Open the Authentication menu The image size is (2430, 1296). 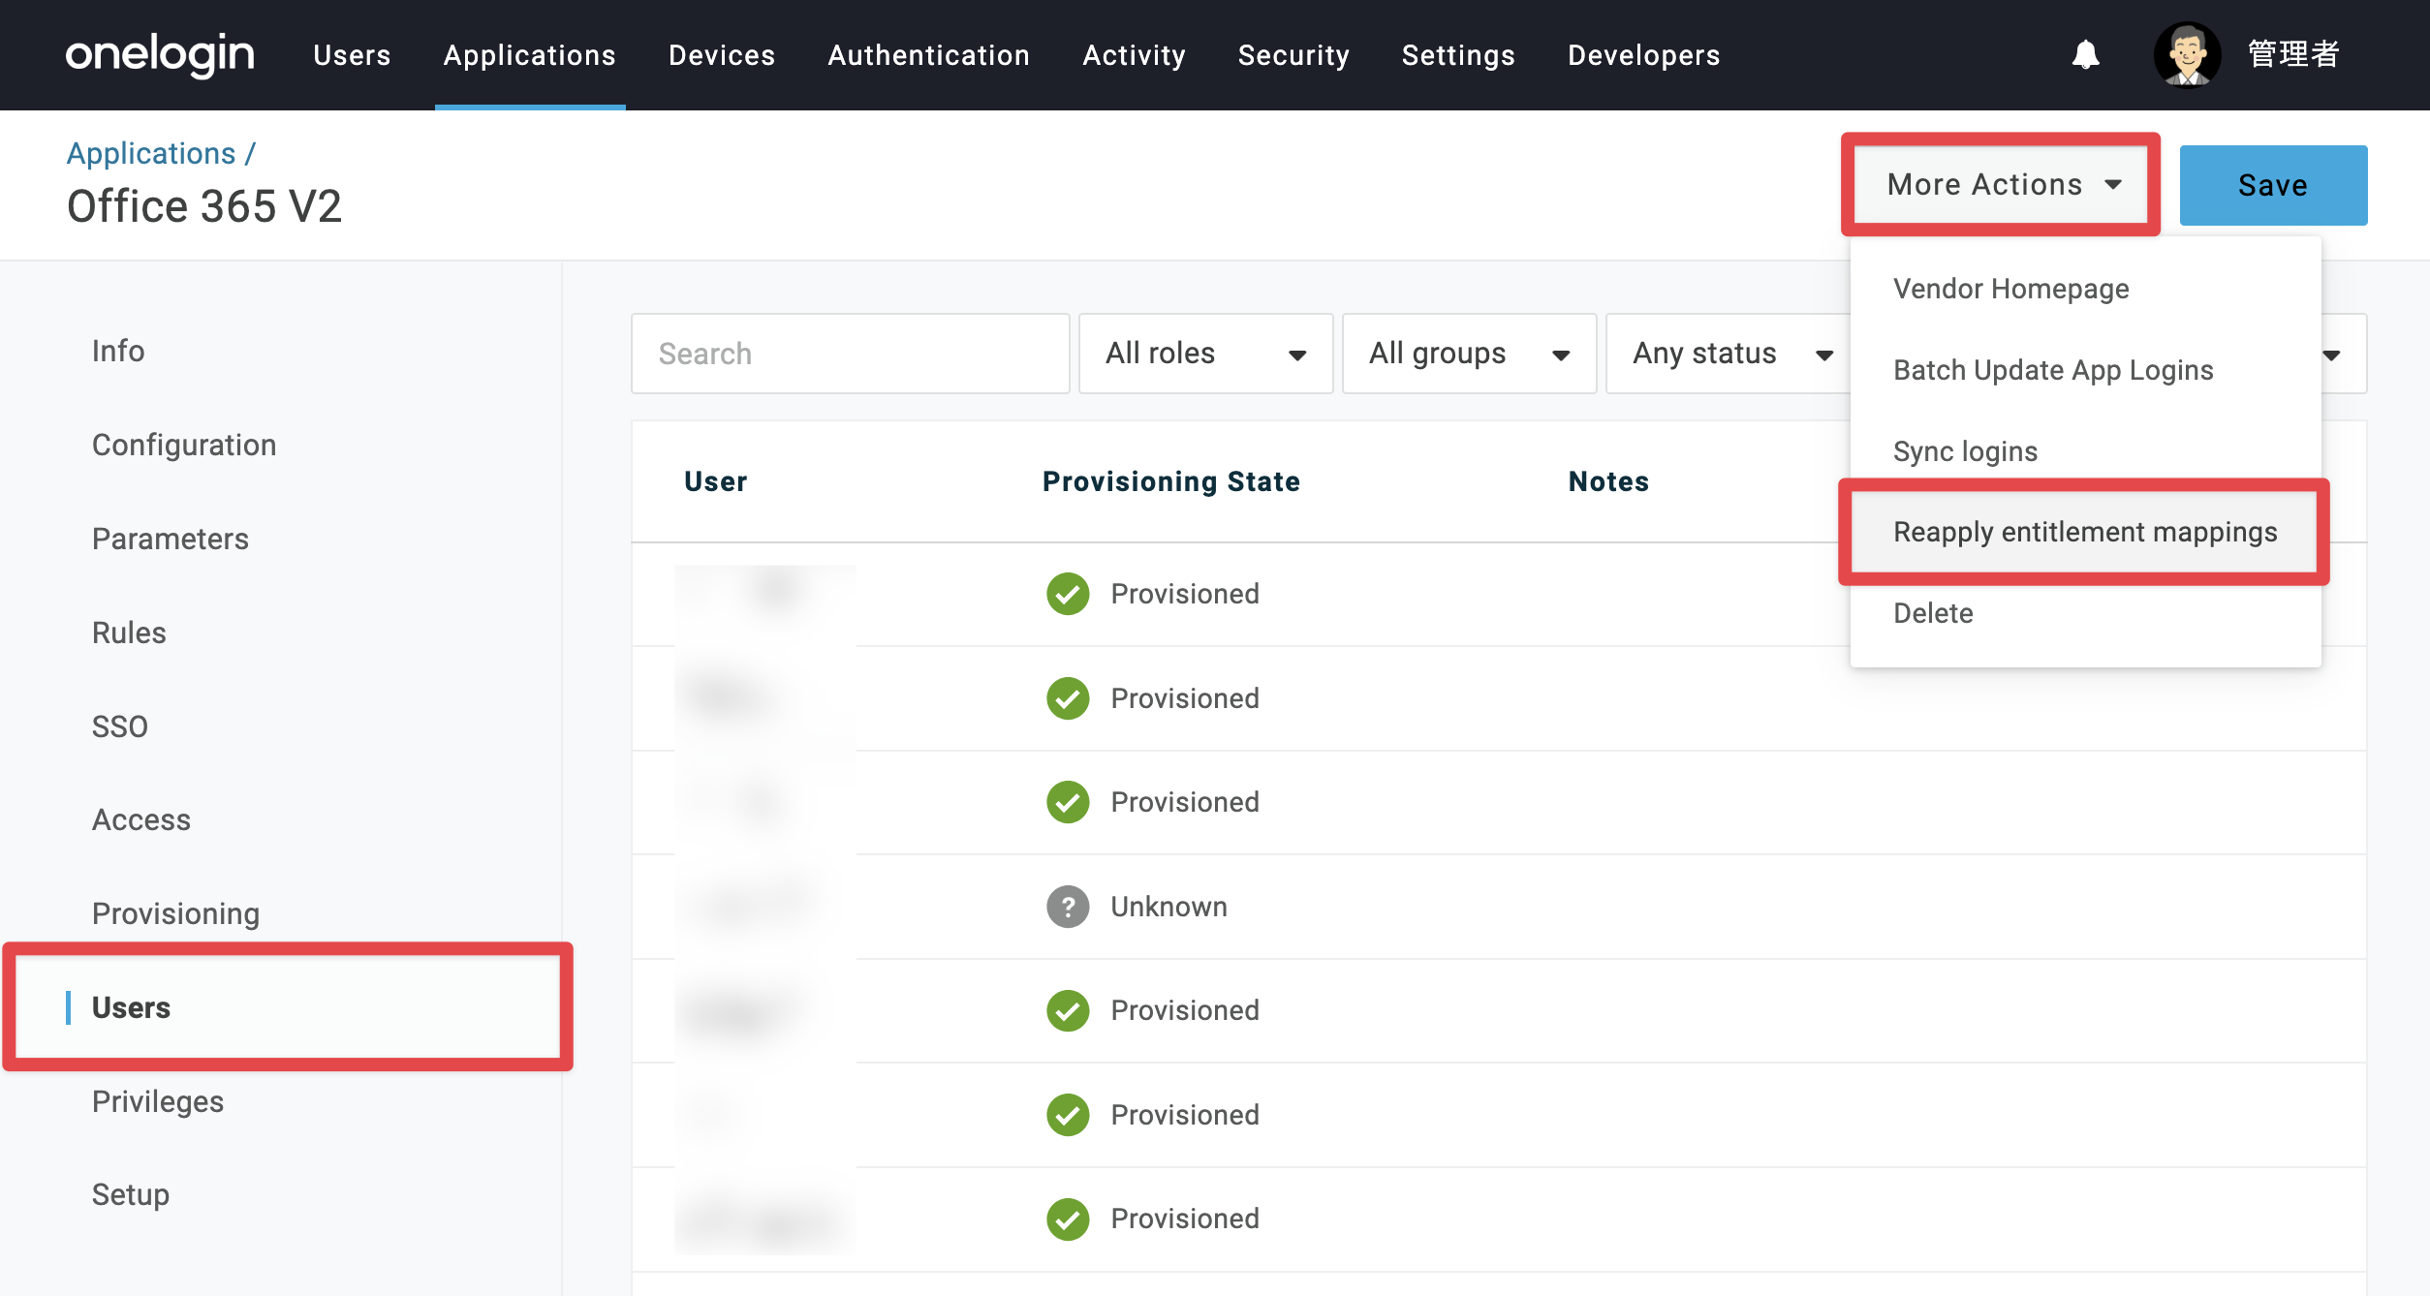coord(928,55)
